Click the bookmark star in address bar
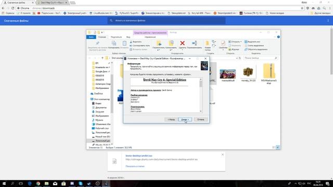The image size is (333, 187). coord(302,8)
